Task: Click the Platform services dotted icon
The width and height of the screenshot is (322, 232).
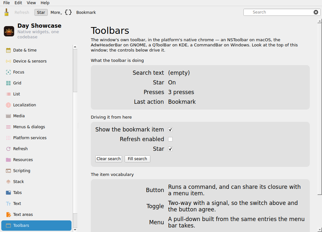Action: [8, 138]
